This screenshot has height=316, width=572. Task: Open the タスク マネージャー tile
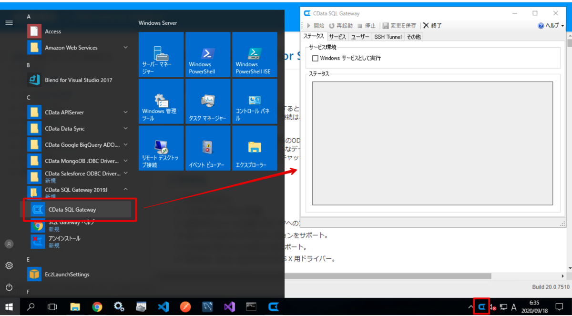[x=207, y=101]
